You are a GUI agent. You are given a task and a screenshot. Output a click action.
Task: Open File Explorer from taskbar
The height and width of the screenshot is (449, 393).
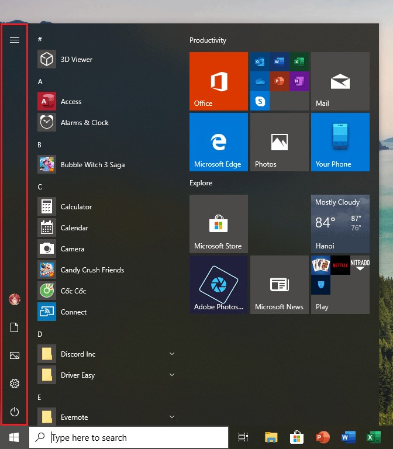pos(271,437)
